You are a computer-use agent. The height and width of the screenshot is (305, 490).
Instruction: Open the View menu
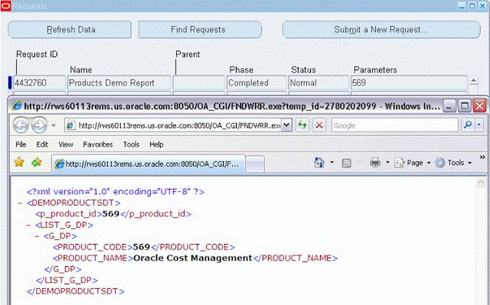pos(66,144)
